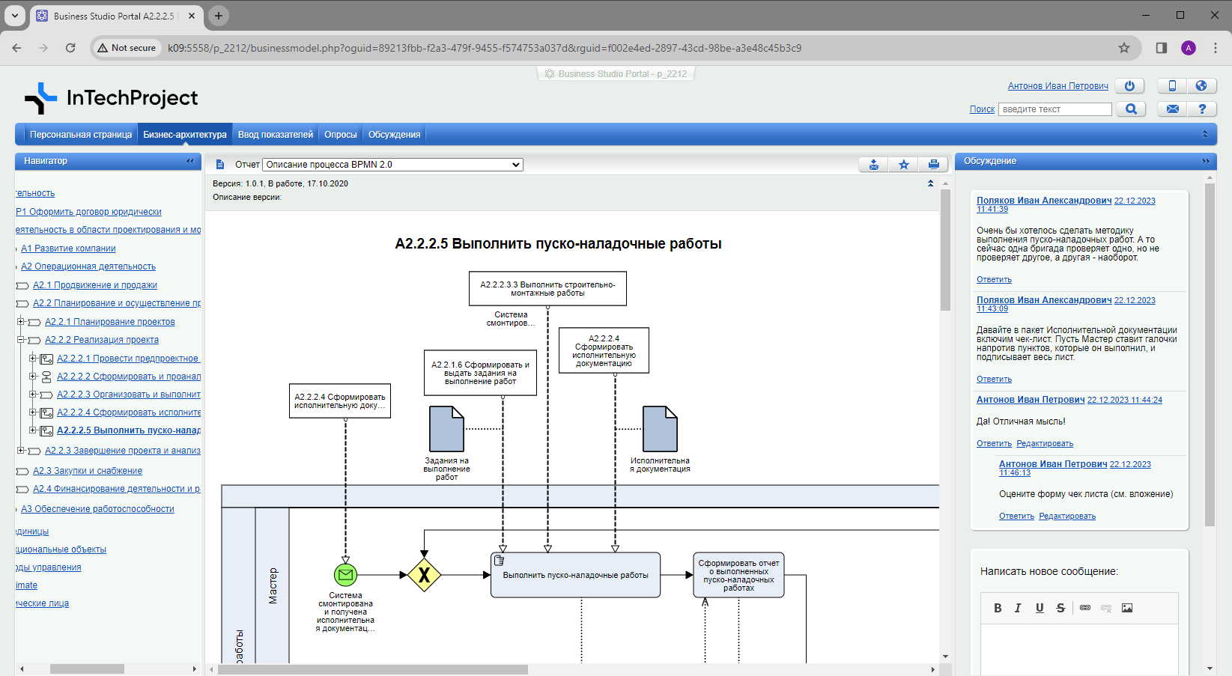Open the Отчет report type dropdown
1232x676 pixels.
click(392, 165)
